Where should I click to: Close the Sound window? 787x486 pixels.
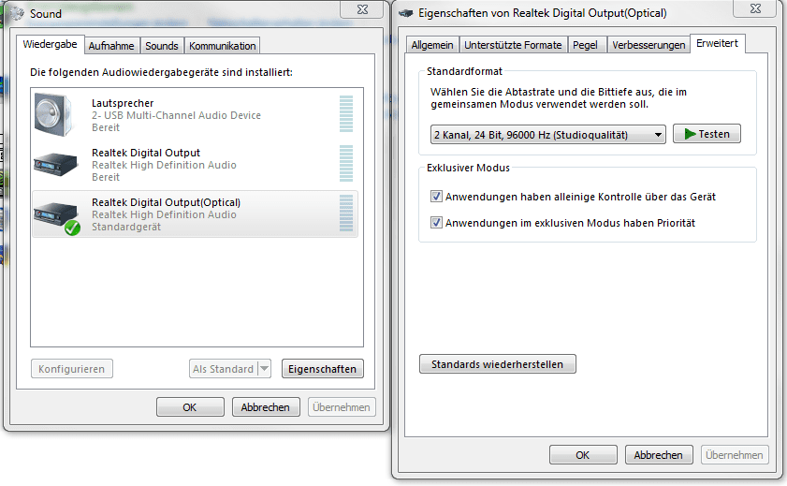362,9
